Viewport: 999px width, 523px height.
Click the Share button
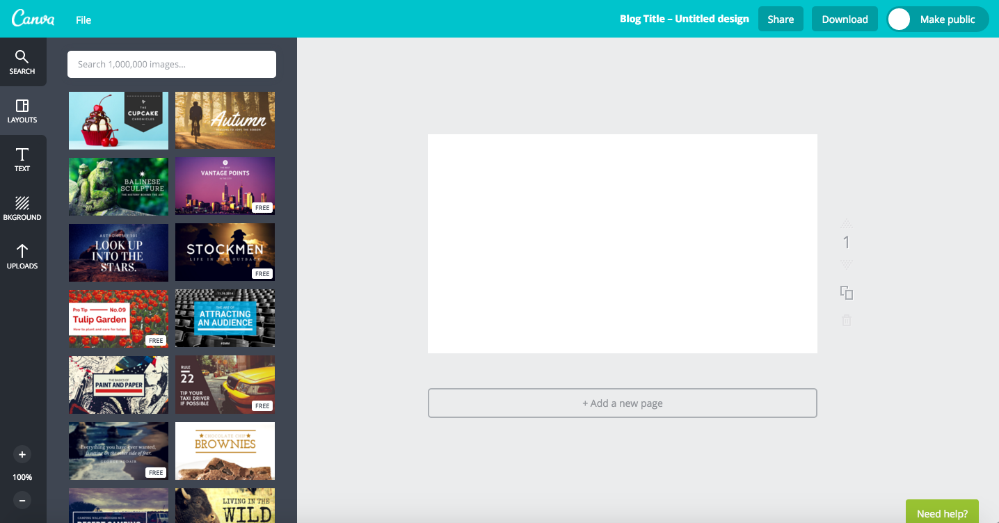point(780,19)
